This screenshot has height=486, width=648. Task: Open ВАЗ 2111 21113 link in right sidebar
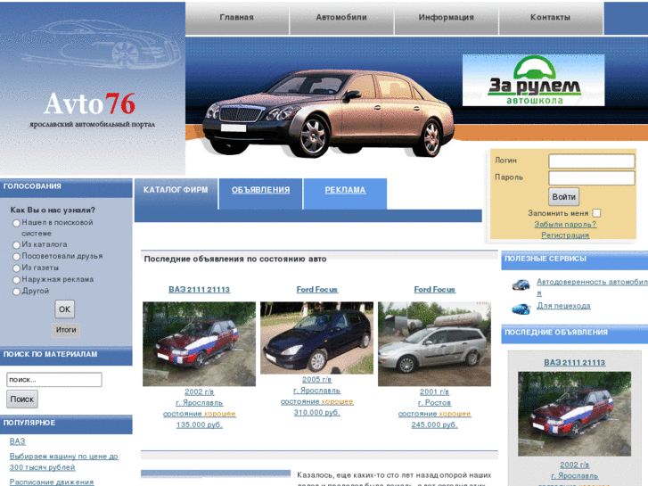tap(574, 363)
